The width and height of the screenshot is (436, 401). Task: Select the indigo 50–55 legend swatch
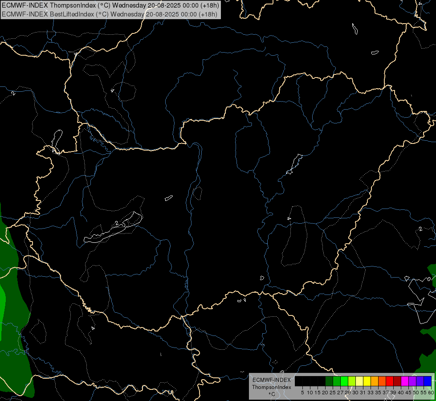pyautogui.click(x=420, y=381)
